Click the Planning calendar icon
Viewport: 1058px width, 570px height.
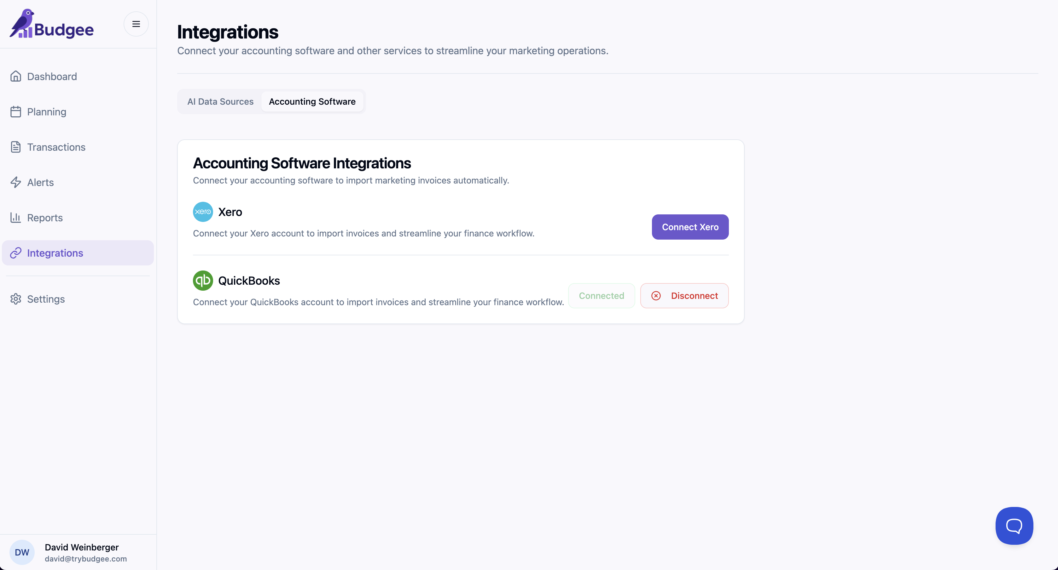point(16,112)
